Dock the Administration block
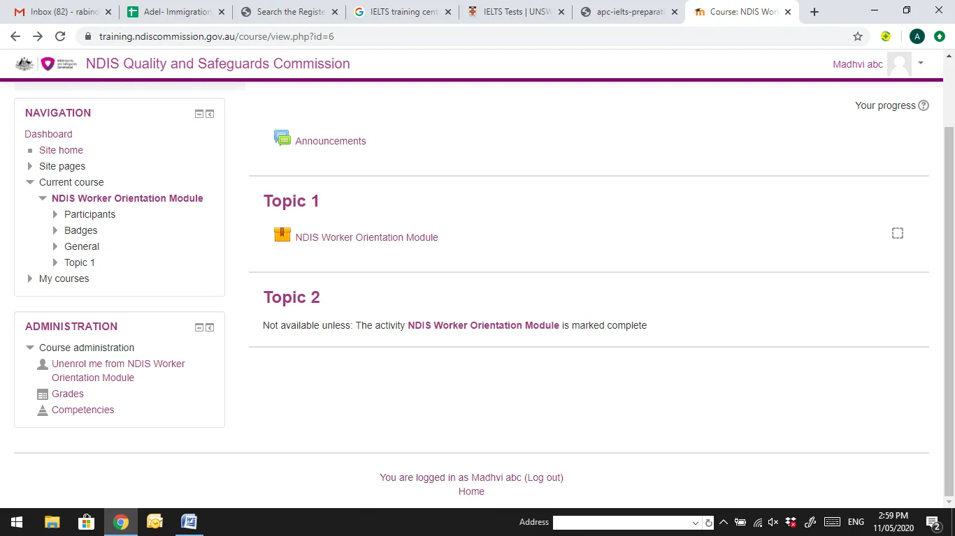The height and width of the screenshot is (536, 955). pyautogui.click(x=210, y=327)
